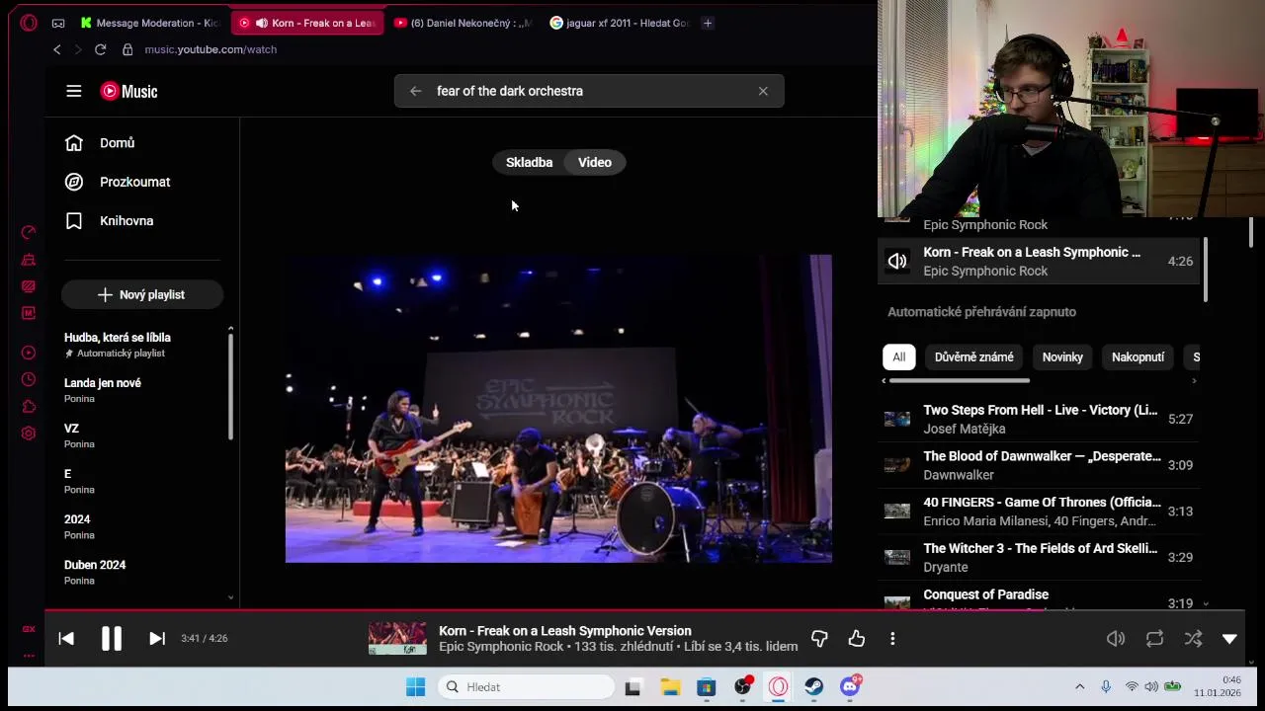The width and height of the screenshot is (1265, 711).
Task: Click the chips row horizontal scrollbar
Action: click(x=959, y=380)
